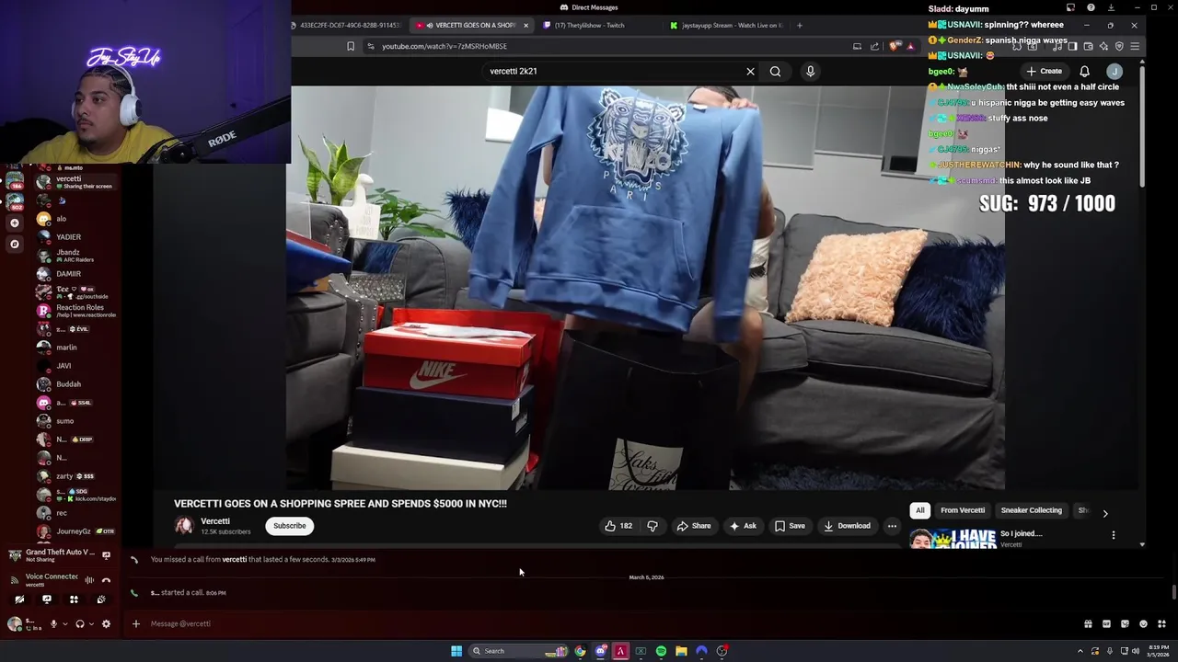1178x662 pixels.
Task: Download the video
Action: [x=847, y=526]
